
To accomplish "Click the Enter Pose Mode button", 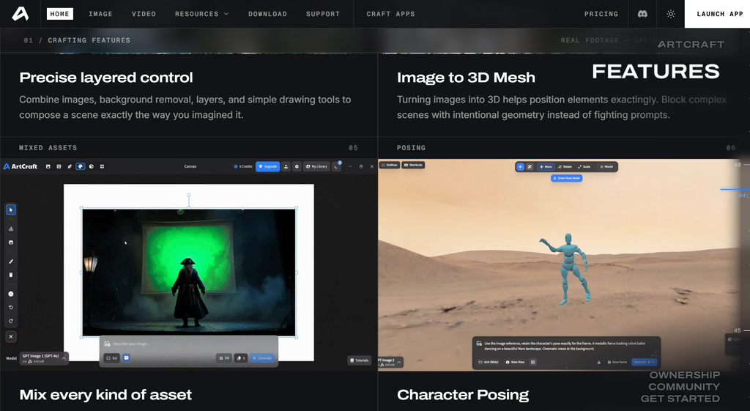I will coord(566,178).
